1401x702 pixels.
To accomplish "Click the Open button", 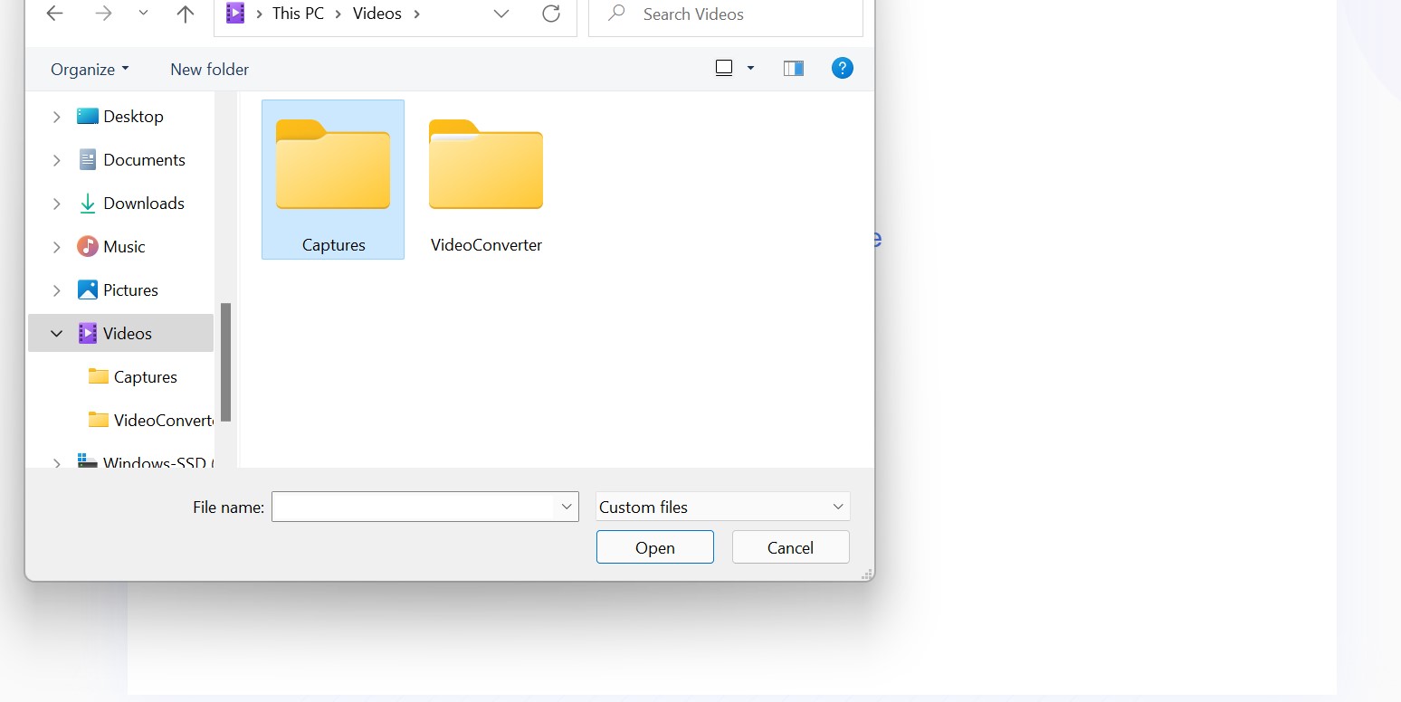I will [655, 547].
